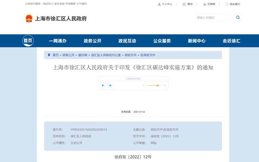Click the volume down speaker icon
This screenshot has width=259, height=162.
pyautogui.click(x=143, y=85)
